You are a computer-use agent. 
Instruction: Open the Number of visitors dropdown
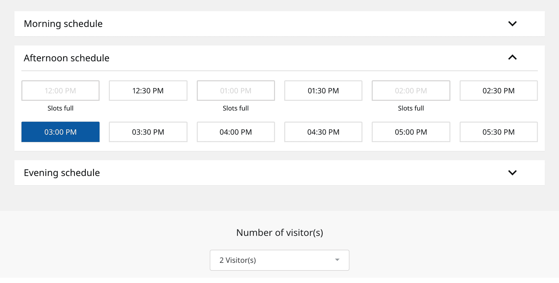tap(279, 260)
